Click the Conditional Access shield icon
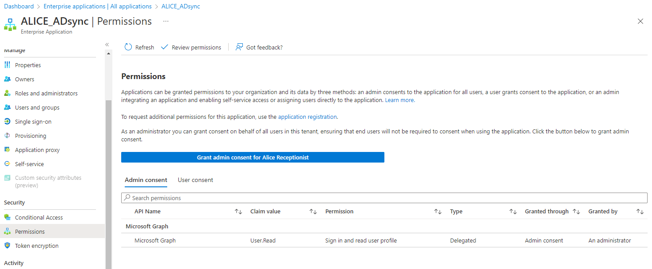This screenshot has height=269, width=652. point(7,217)
